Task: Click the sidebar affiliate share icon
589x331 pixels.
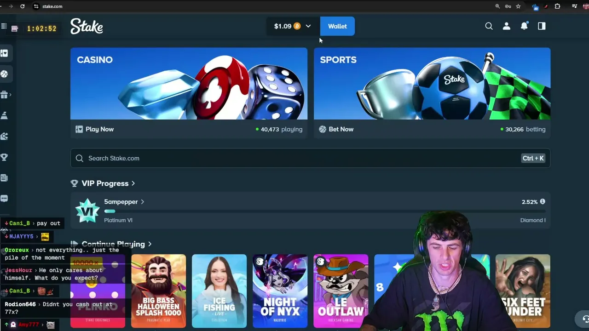Action: click(x=4, y=137)
